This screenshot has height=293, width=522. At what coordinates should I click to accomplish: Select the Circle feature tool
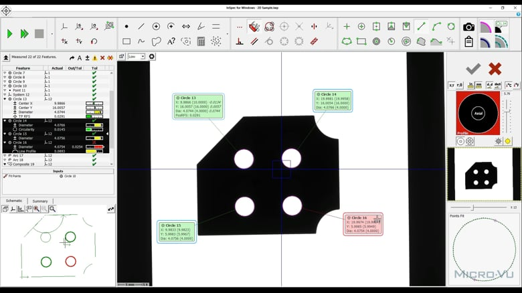[x=156, y=26]
